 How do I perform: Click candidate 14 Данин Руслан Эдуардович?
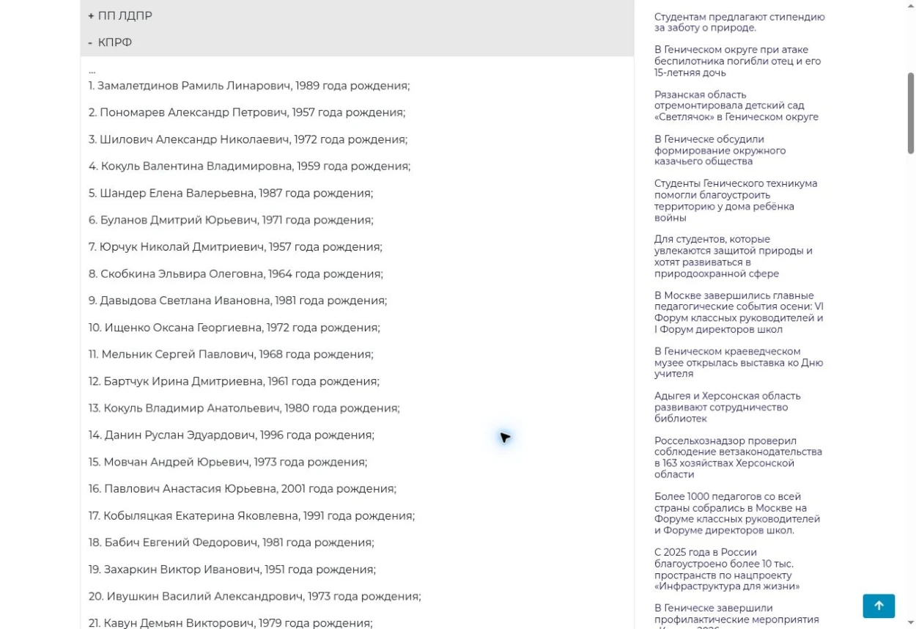[x=232, y=435]
